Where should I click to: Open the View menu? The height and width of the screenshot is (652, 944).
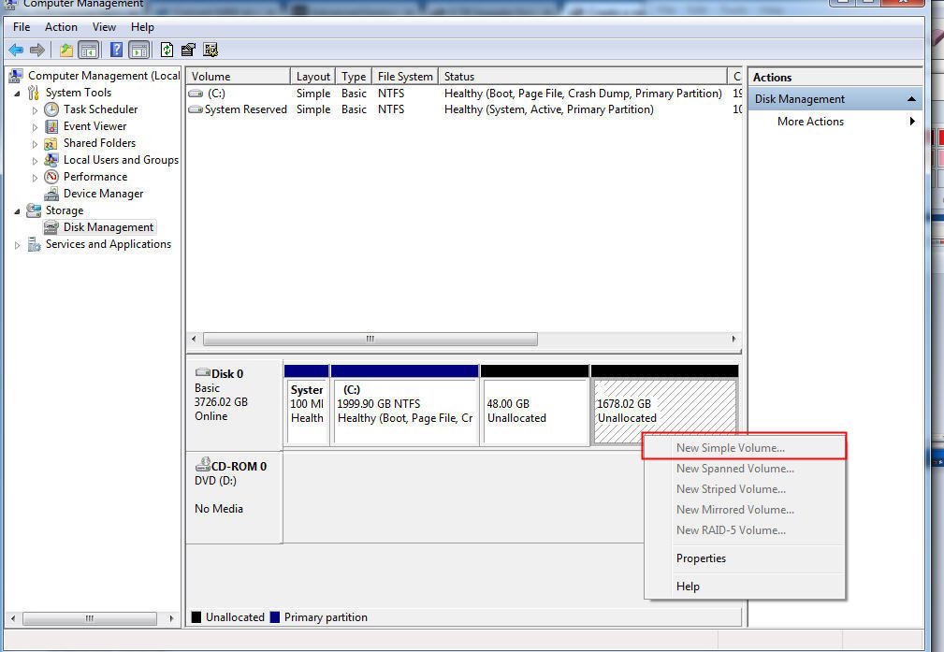coord(104,27)
